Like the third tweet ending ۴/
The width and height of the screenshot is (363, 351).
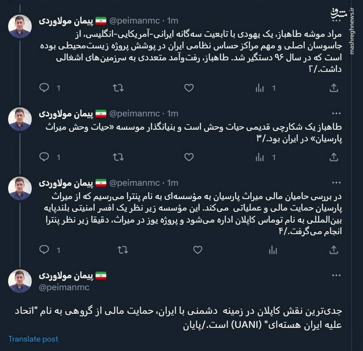(197, 249)
